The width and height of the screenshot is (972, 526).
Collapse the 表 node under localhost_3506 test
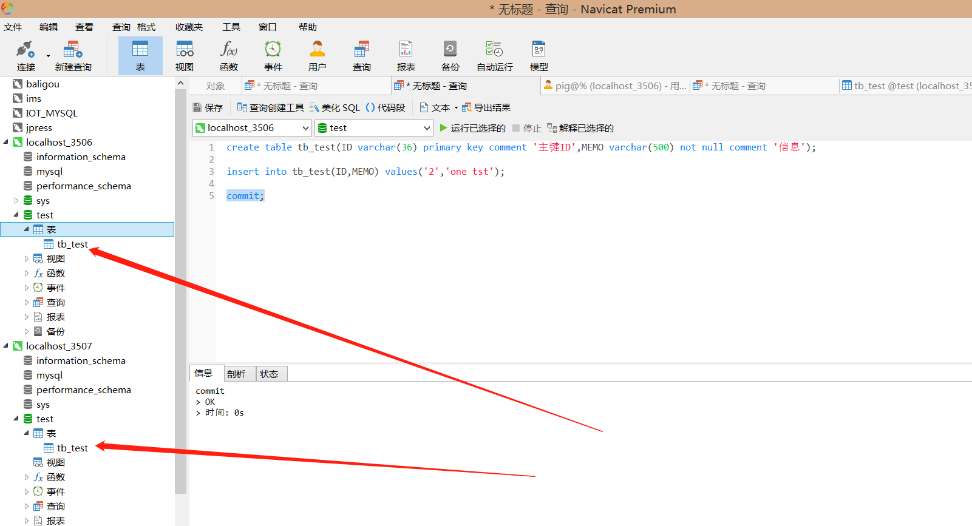pos(27,229)
